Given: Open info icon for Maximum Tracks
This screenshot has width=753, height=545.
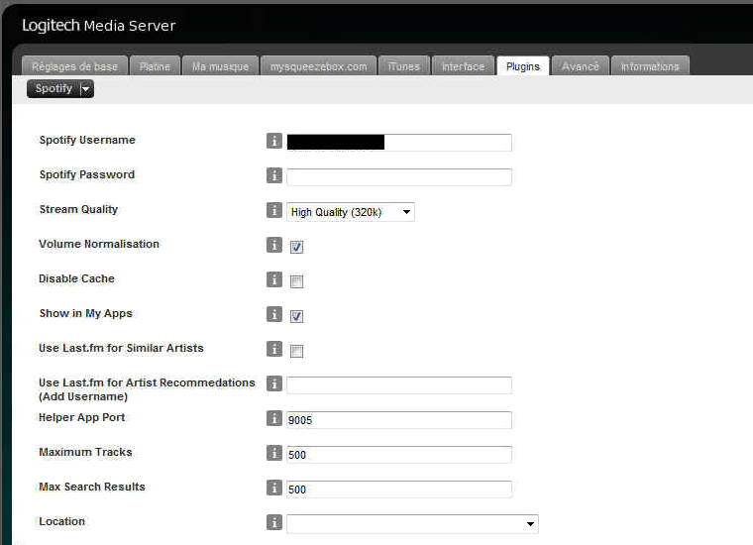Looking at the screenshot, I should (x=274, y=453).
